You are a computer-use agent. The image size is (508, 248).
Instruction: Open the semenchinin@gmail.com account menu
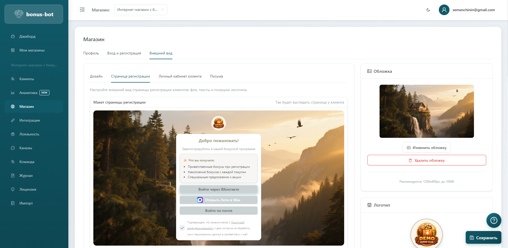[x=473, y=10]
